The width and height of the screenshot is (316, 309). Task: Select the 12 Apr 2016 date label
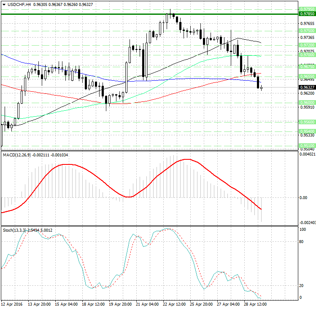pyautogui.click(x=12, y=304)
